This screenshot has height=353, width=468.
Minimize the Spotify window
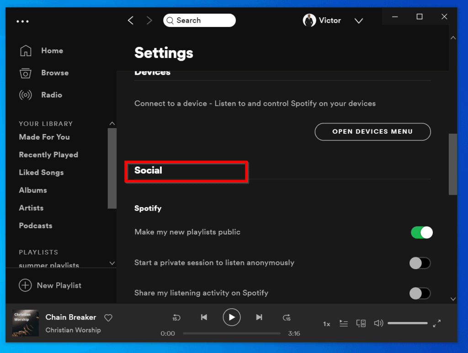395,17
